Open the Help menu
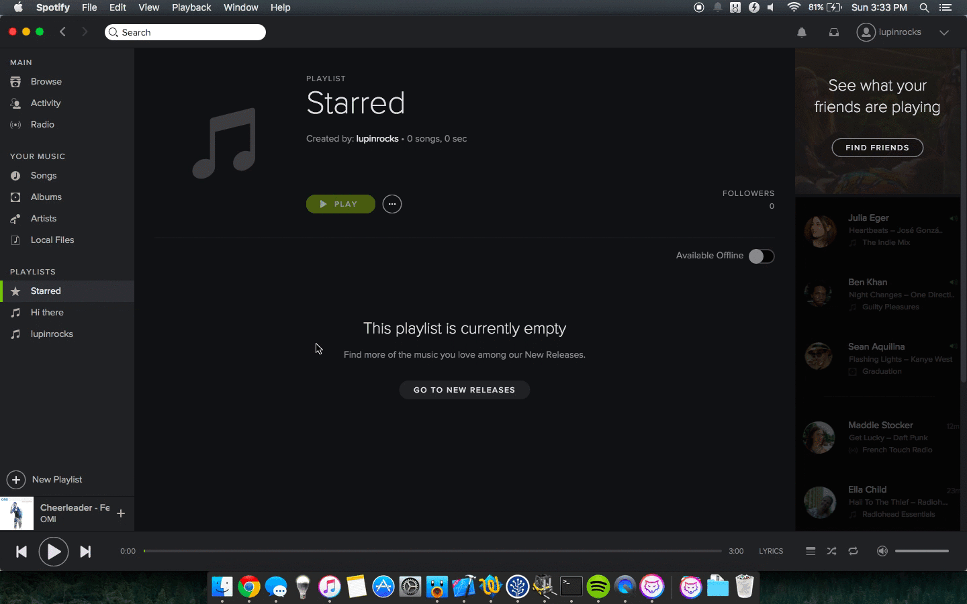Image resolution: width=967 pixels, height=604 pixels. (280, 7)
